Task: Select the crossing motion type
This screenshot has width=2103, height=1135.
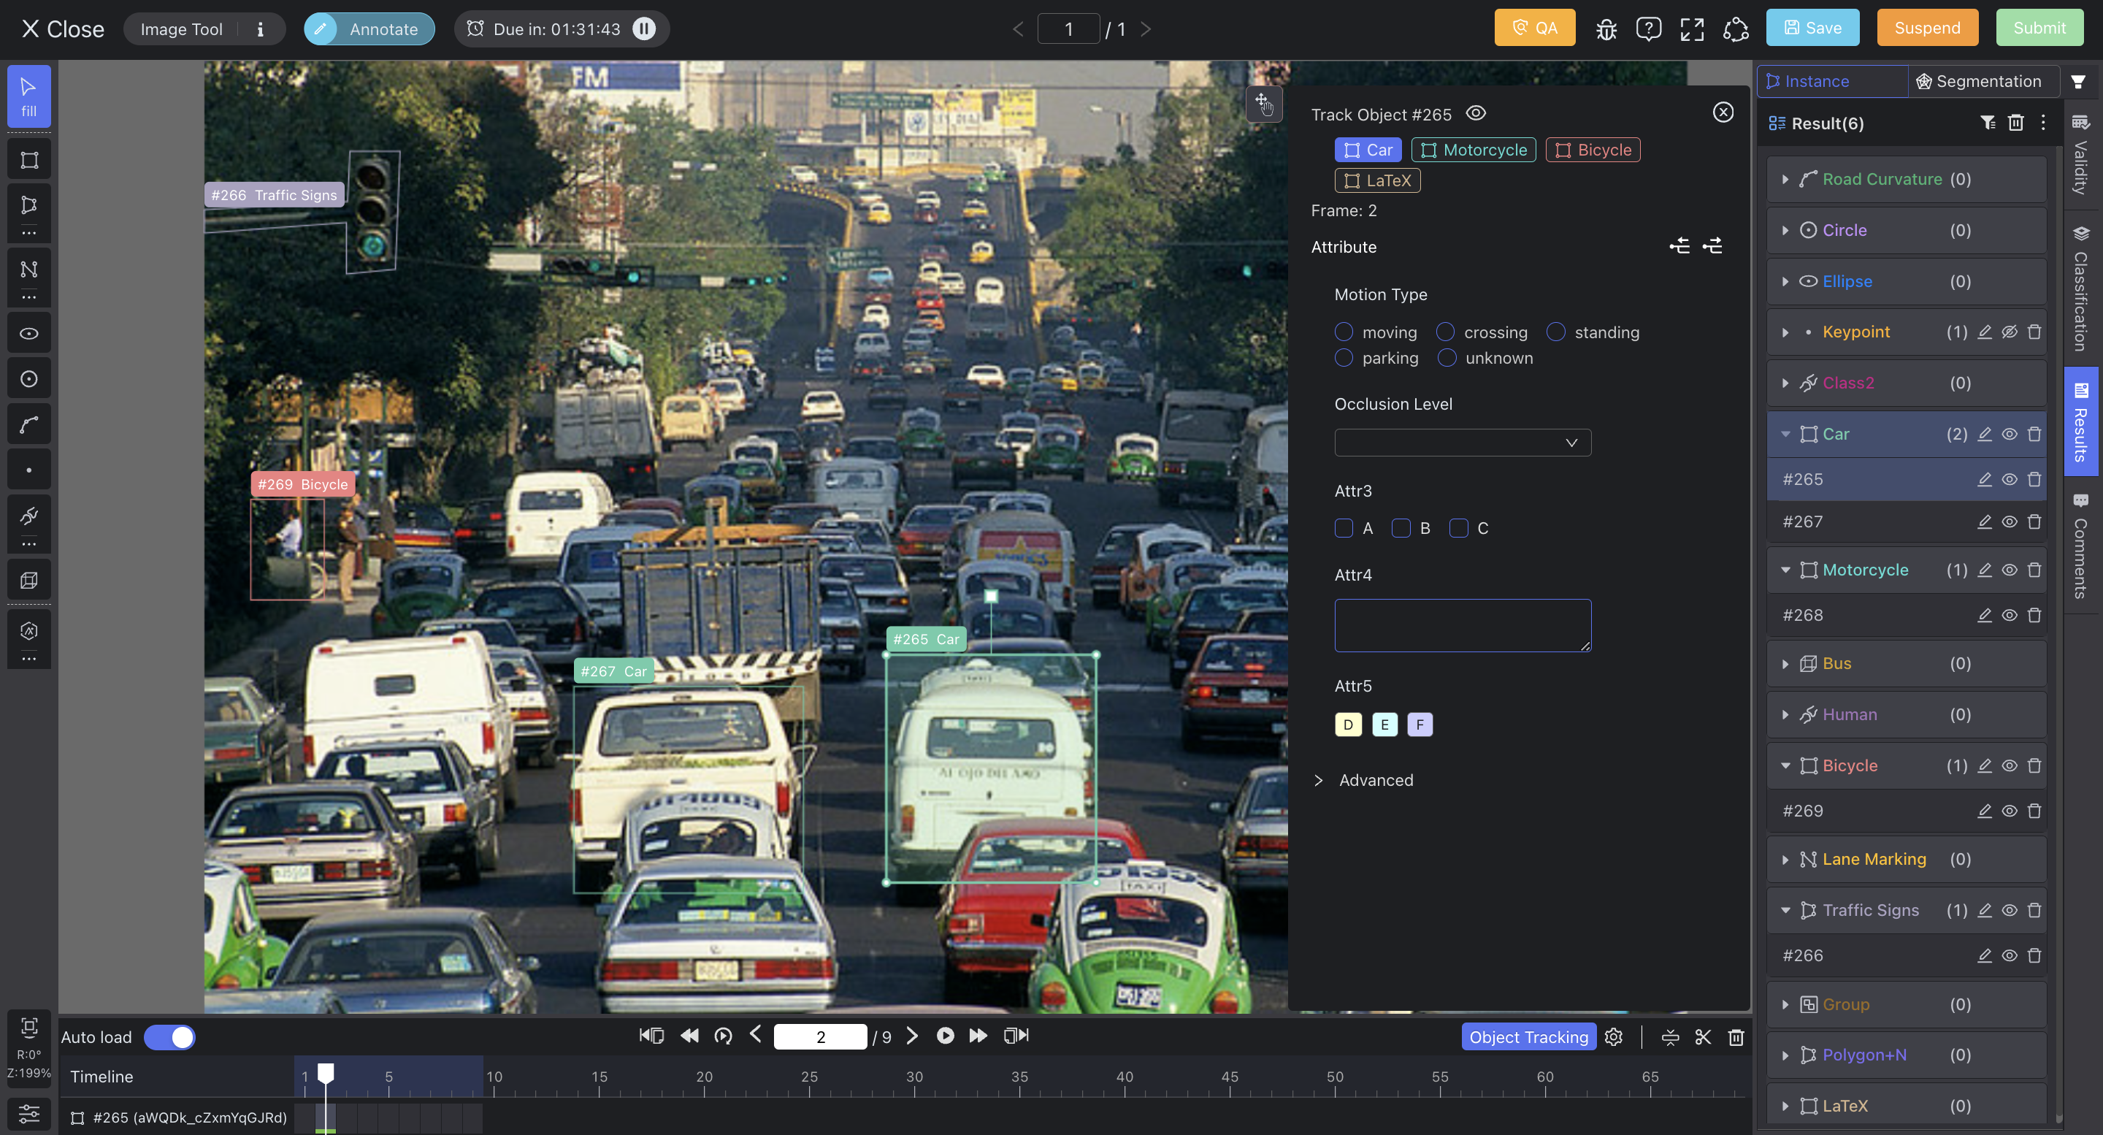Action: point(1445,332)
